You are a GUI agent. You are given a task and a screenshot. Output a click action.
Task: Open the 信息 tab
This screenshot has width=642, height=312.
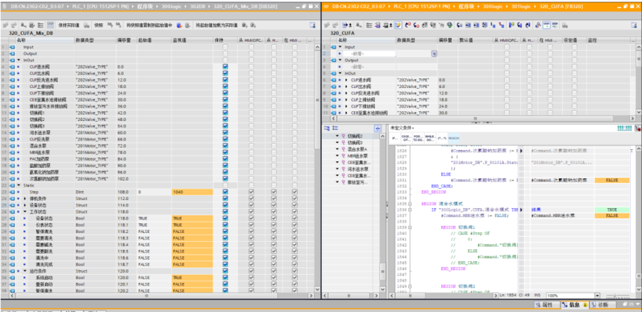pos(575,305)
